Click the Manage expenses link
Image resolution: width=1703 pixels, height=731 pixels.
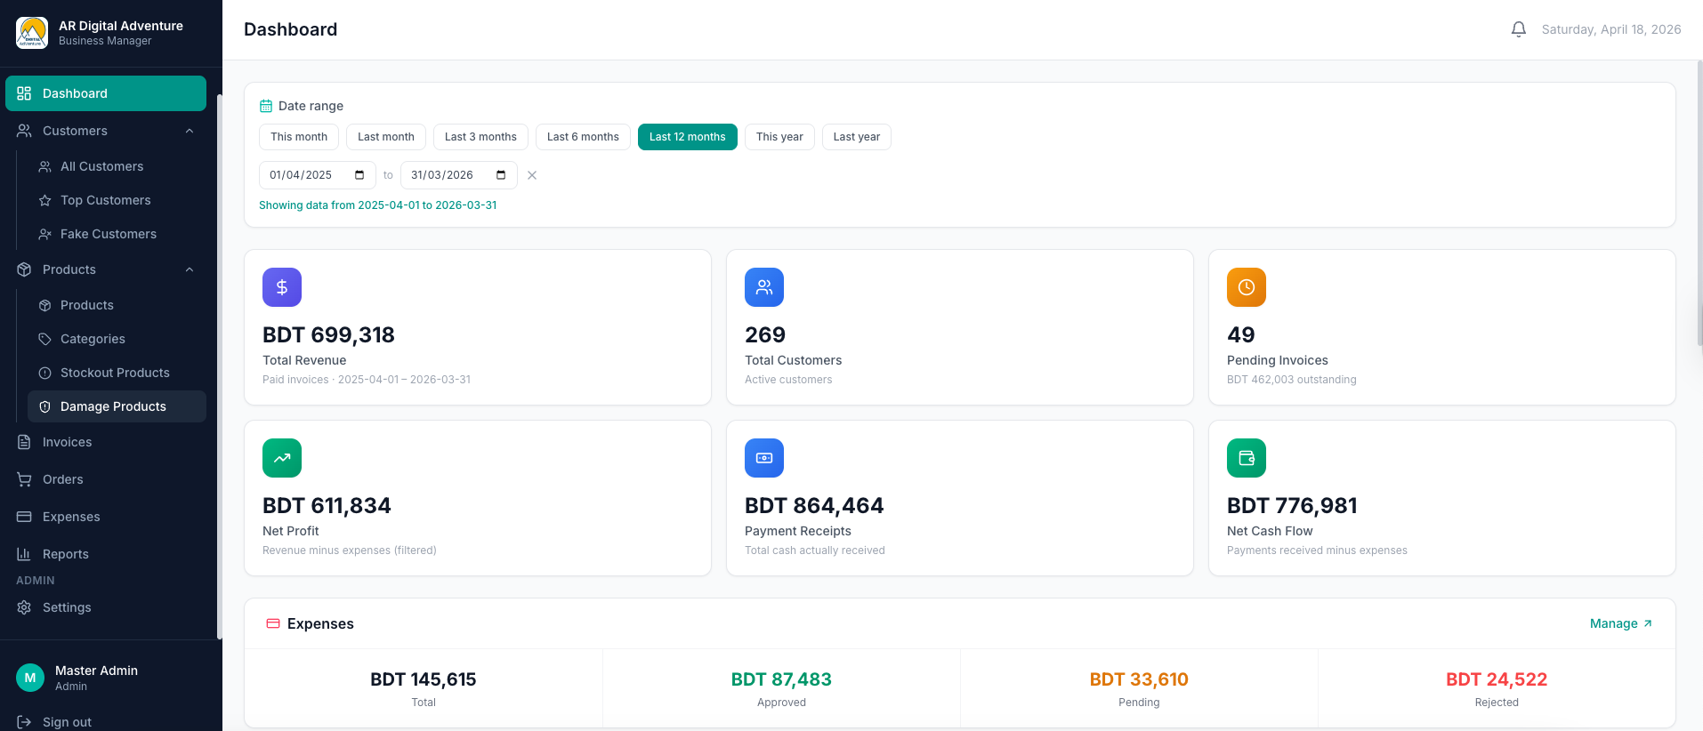click(x=1621, y=623)
